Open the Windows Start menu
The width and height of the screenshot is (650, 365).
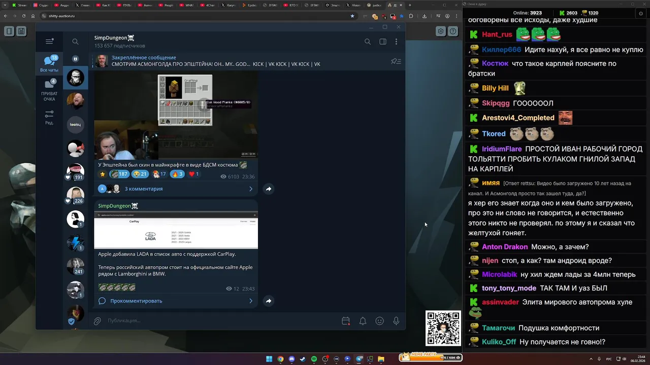(x=269, y=359)
